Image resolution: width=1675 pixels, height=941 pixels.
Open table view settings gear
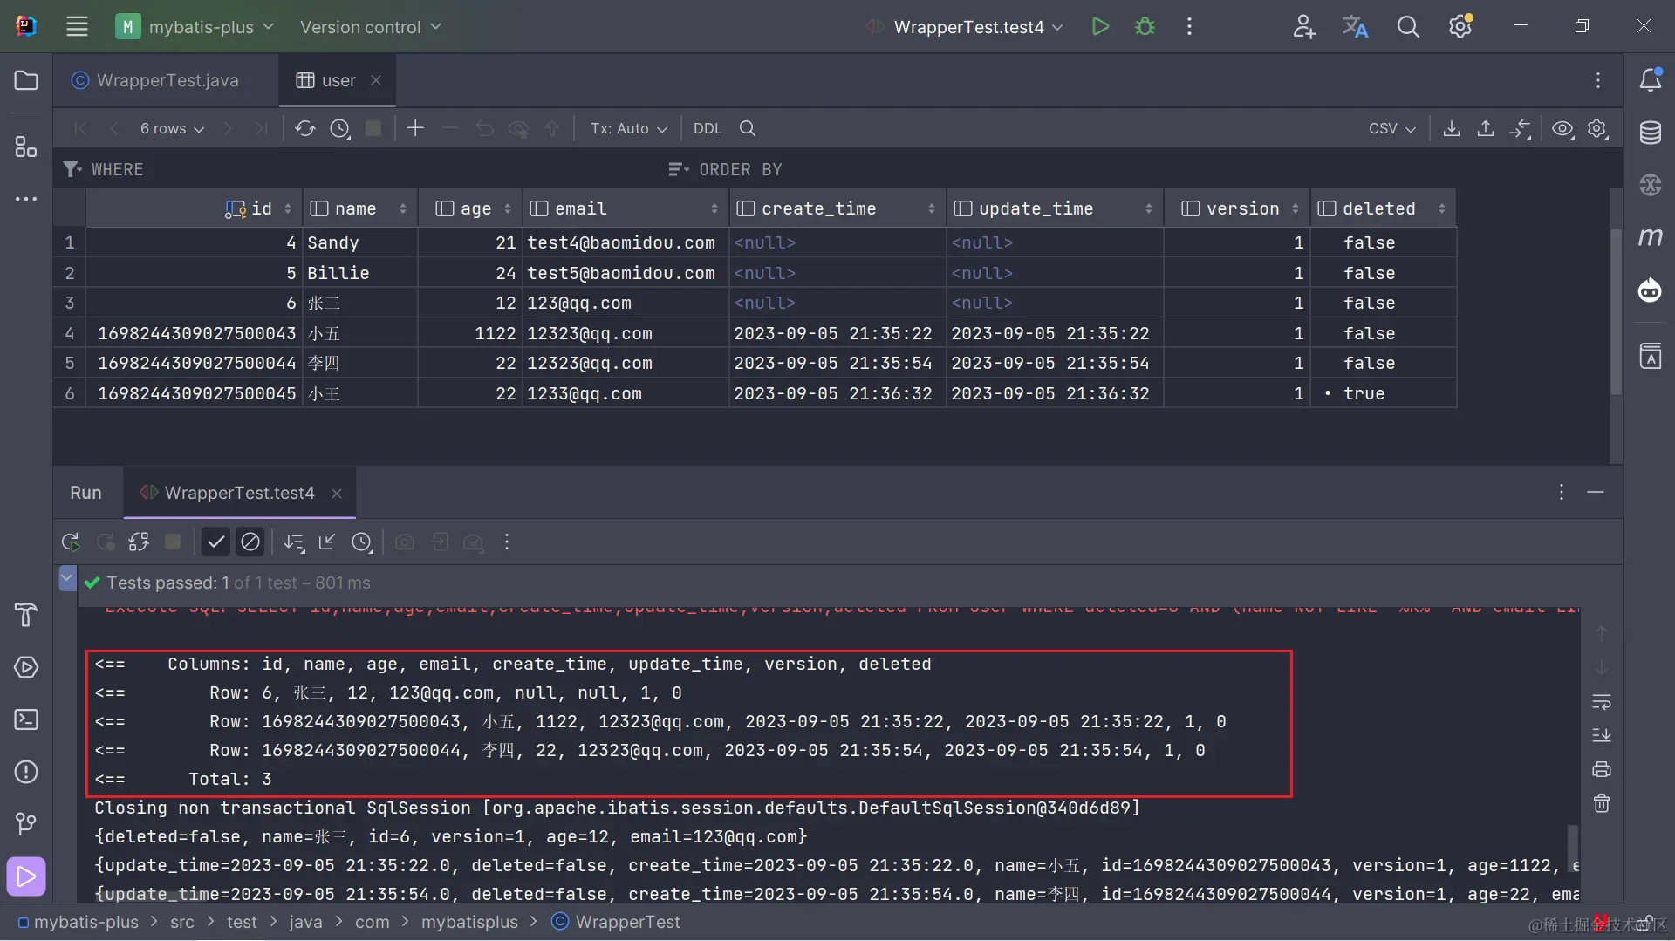(1596, 129)
